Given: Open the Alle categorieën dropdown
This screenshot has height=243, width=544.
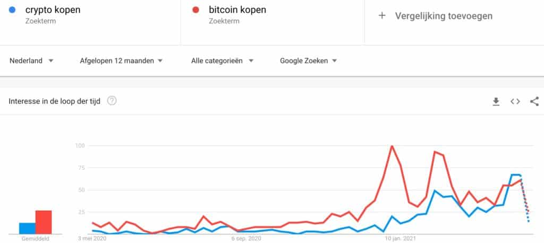Looking at the screenshot, I should [223, 61].
